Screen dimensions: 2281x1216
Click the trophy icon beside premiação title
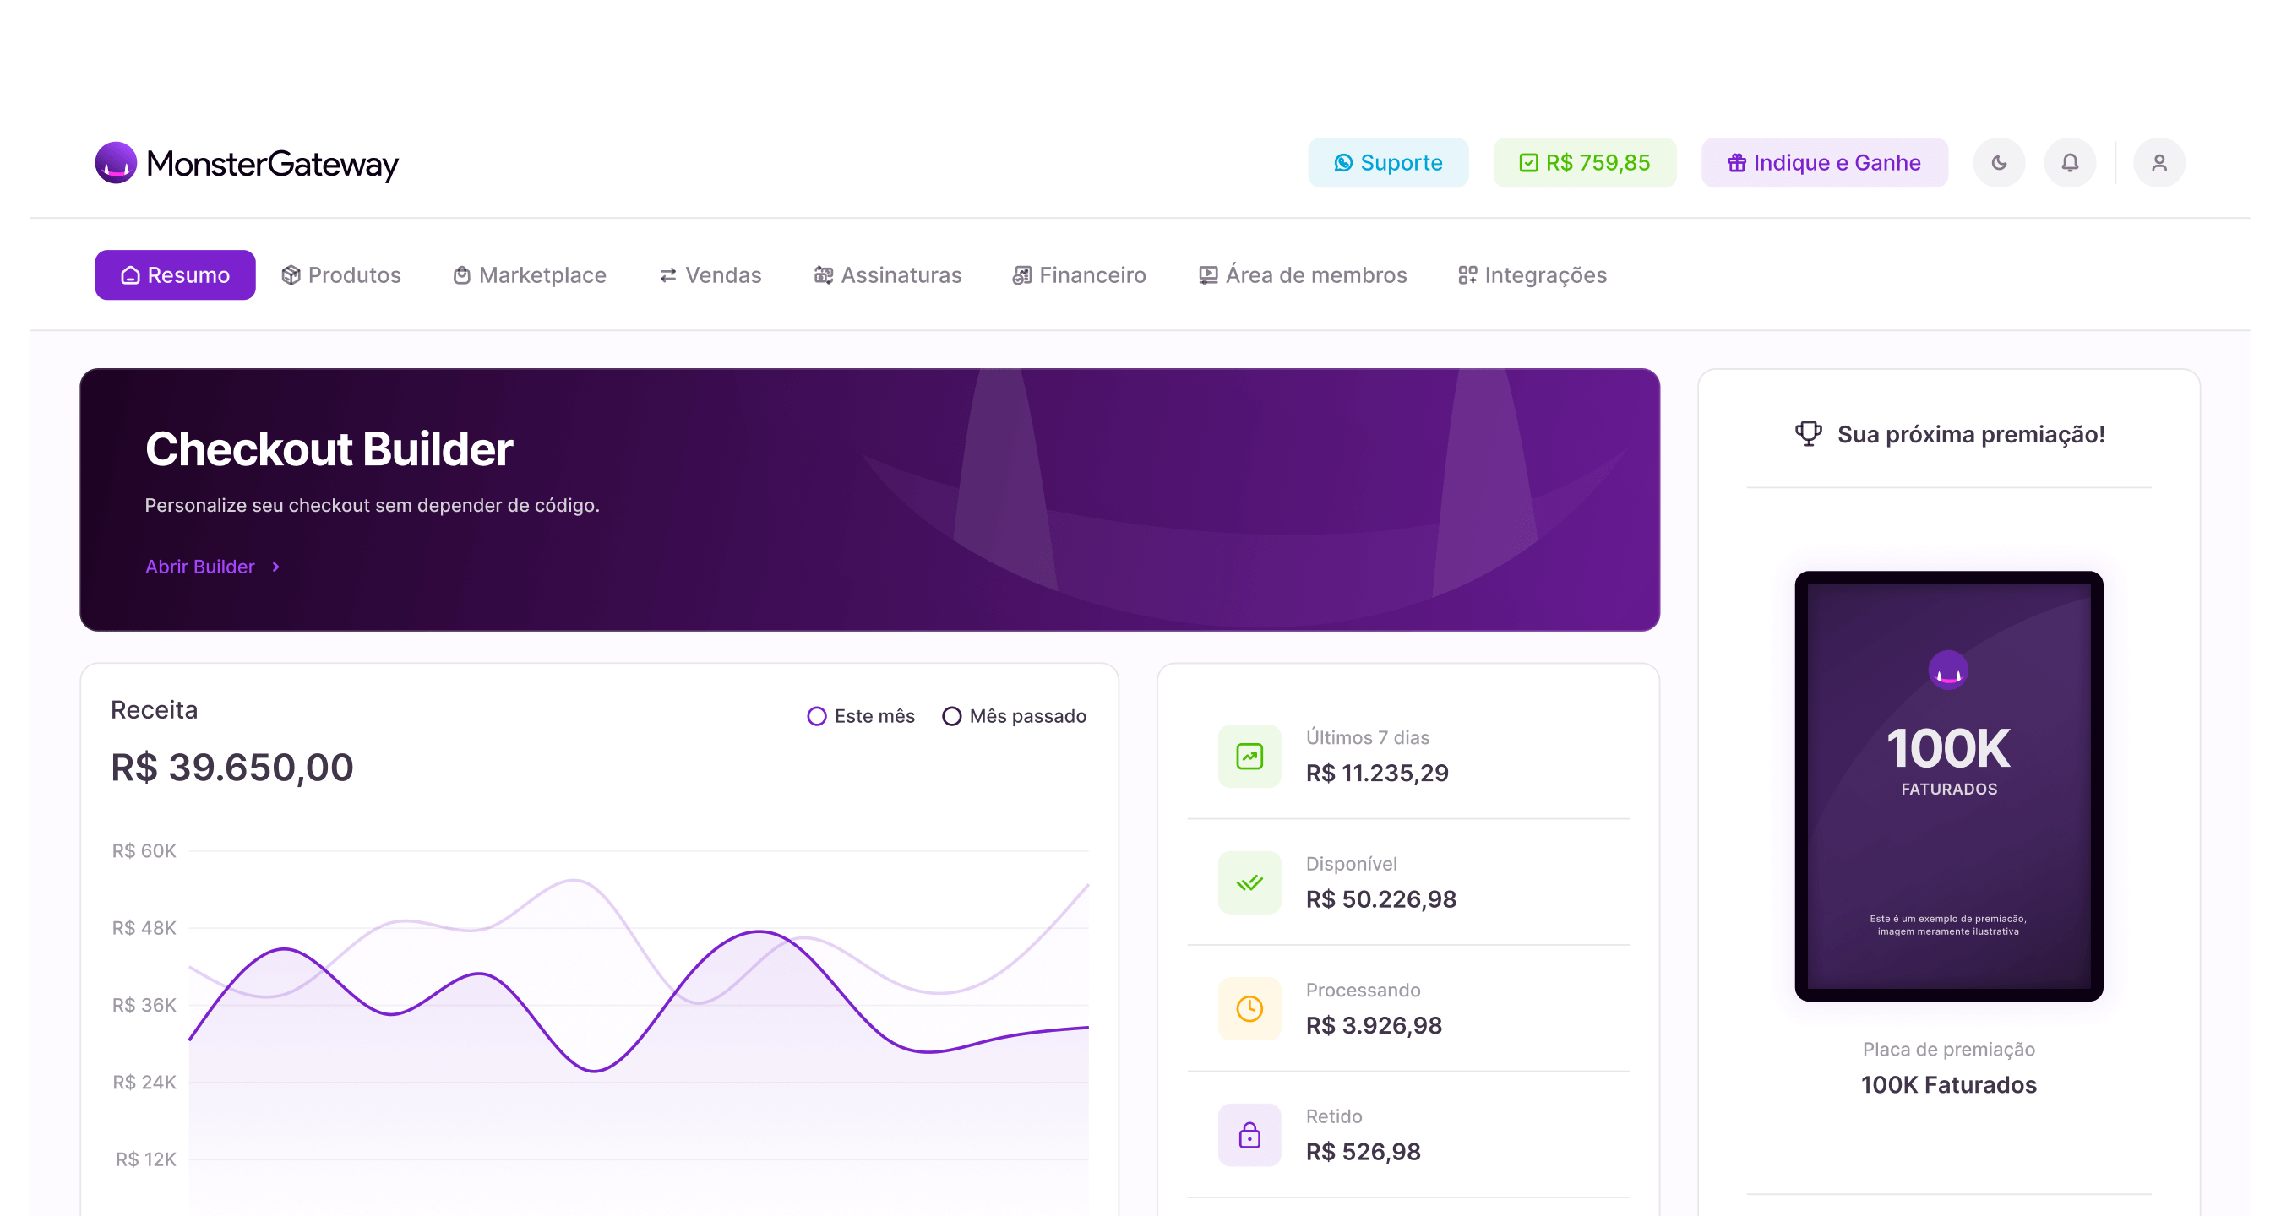1807,435
